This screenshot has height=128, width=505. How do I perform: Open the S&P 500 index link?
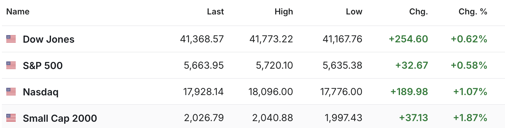pos(43,66)
